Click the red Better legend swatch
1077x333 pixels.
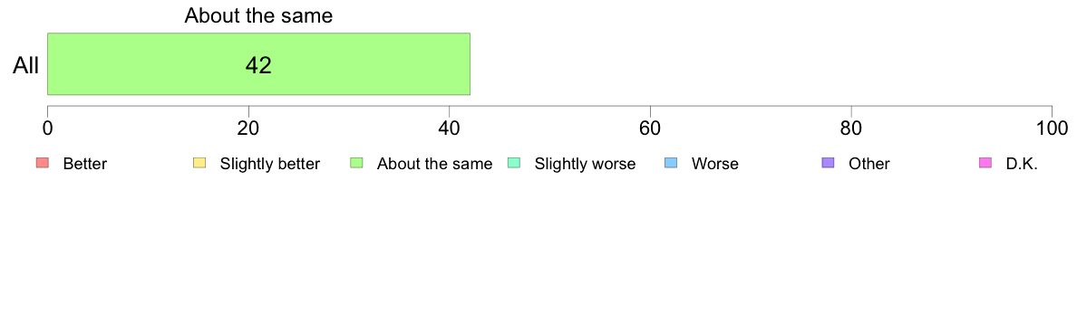(42, 163)
